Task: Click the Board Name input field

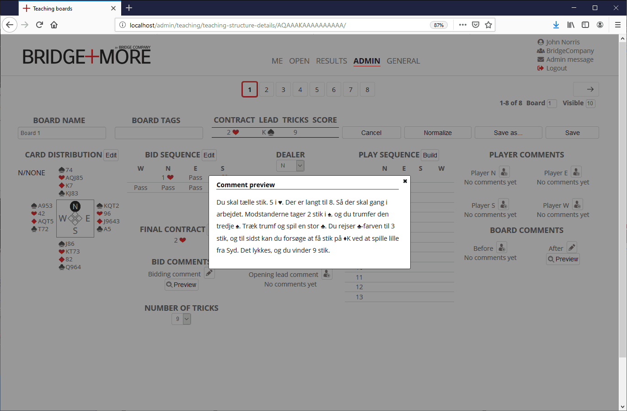Action: [x=62, y=133]
